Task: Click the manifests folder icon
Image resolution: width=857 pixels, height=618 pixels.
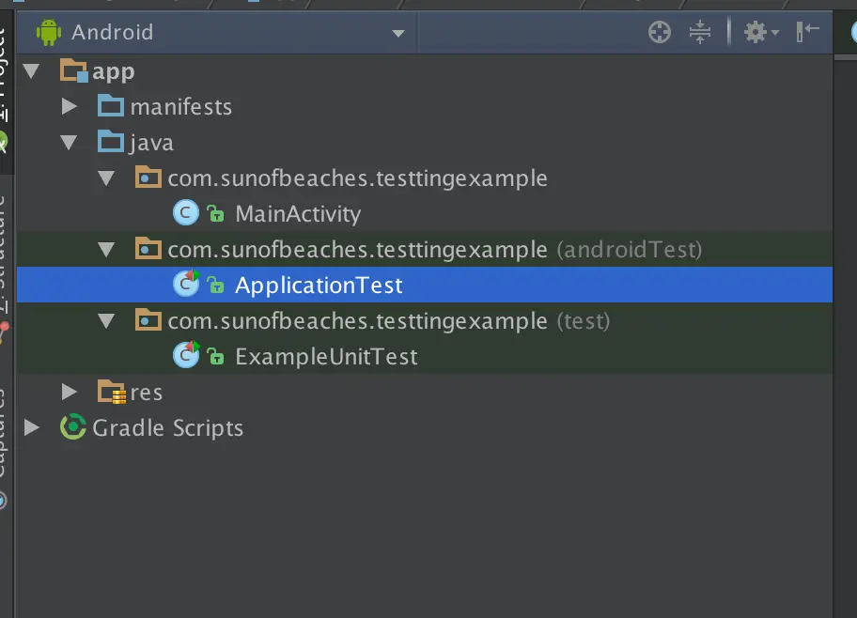Action: coord(111,106)
